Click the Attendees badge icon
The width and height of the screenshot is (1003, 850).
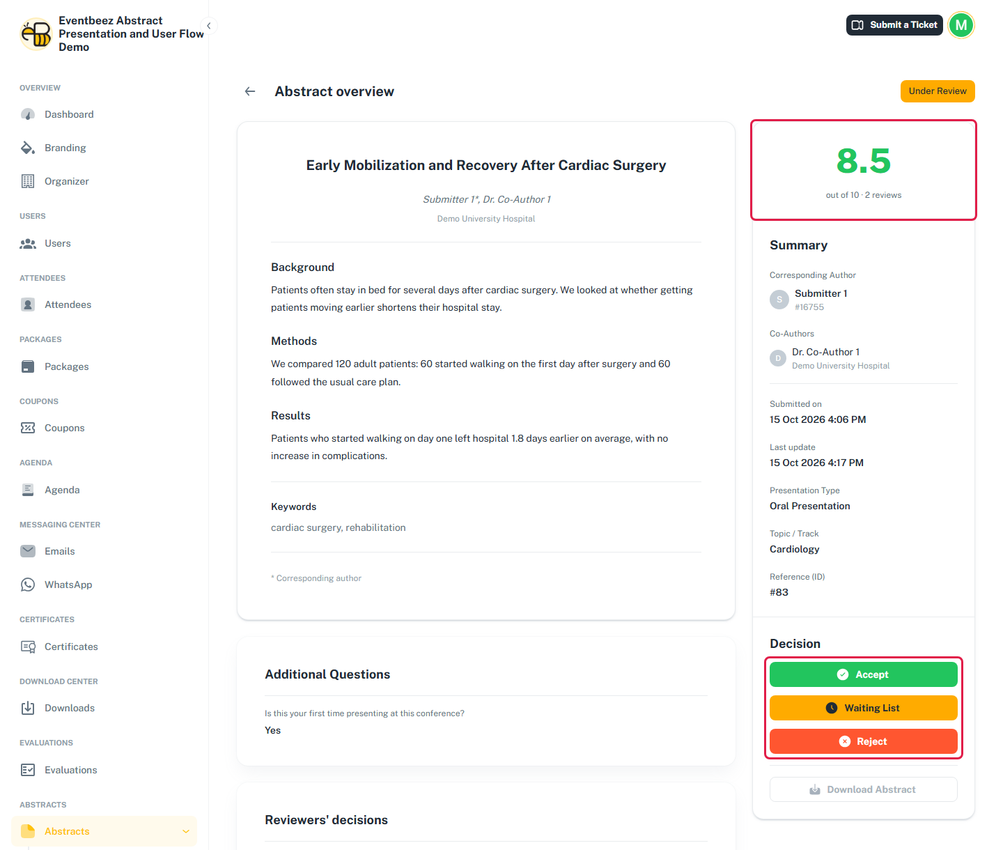(x=28, y=304)
